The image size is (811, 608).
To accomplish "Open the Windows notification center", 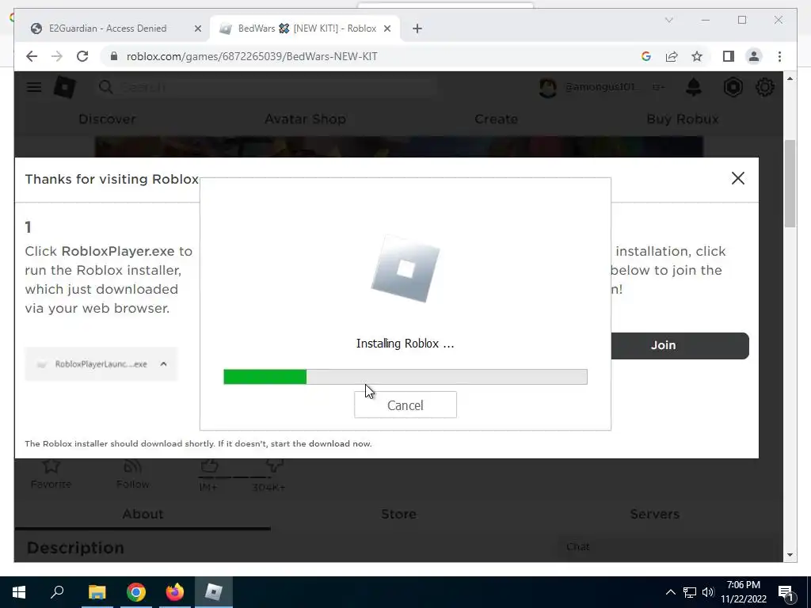I will tap(786, 592).
